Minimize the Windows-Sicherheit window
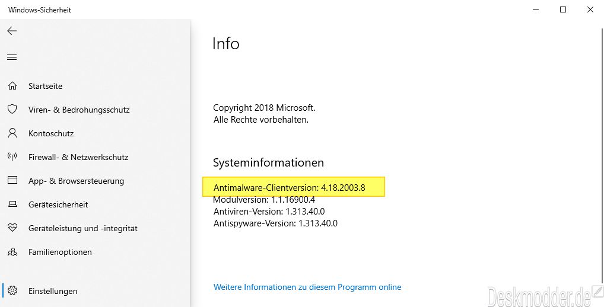 pos(536,10)
